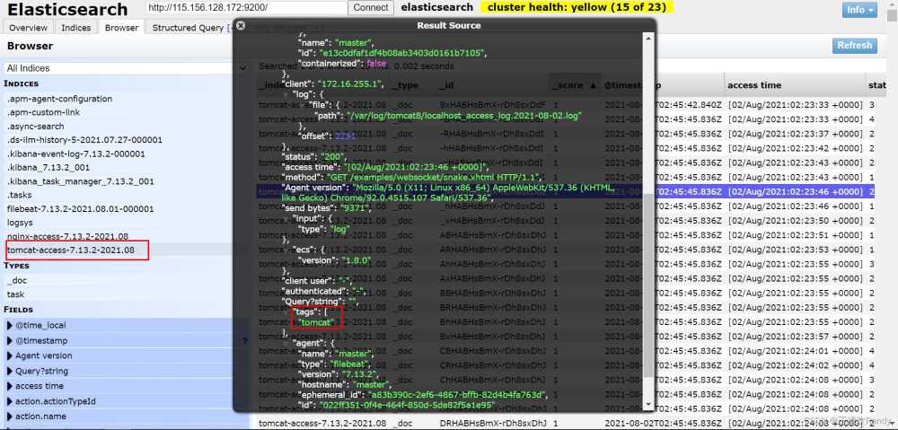Expand the access time field filter
This screenshot has height=430, width=898.
coord(10,386)
